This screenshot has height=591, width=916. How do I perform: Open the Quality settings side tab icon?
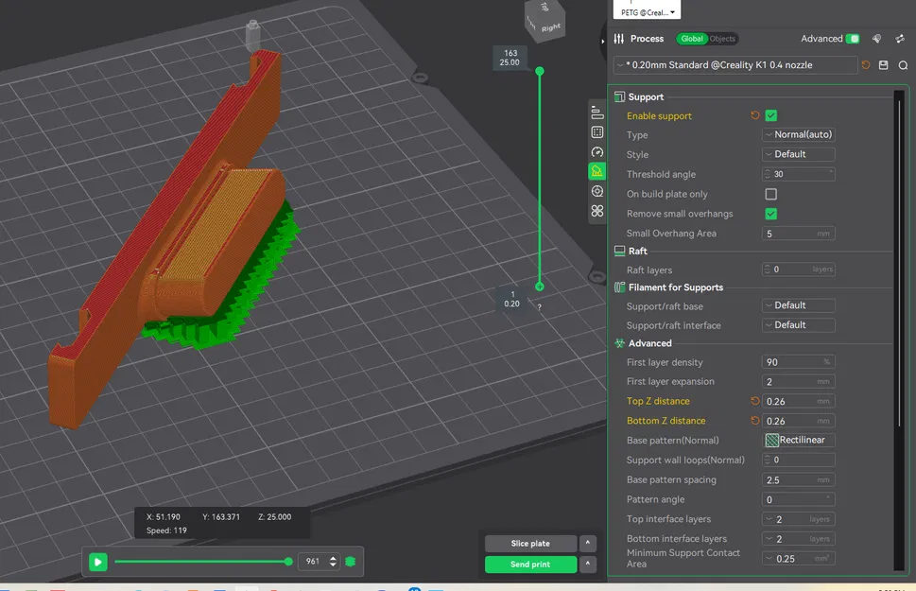point(597,113)
